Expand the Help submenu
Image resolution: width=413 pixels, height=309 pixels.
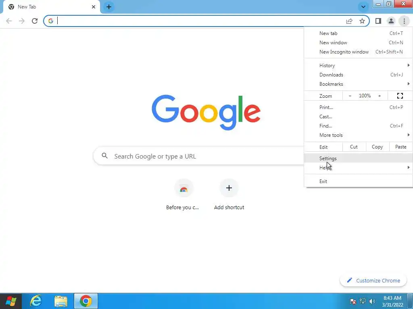[358, 168]
